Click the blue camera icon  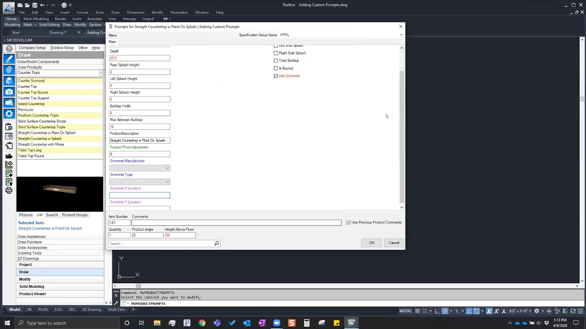tap(9, 92)
